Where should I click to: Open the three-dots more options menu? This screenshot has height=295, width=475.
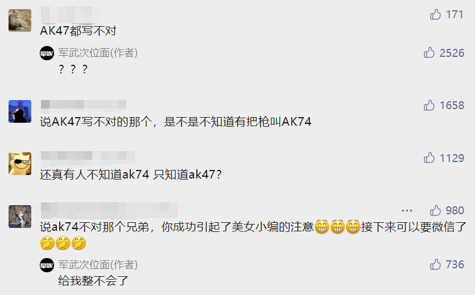tap(407, 210)
